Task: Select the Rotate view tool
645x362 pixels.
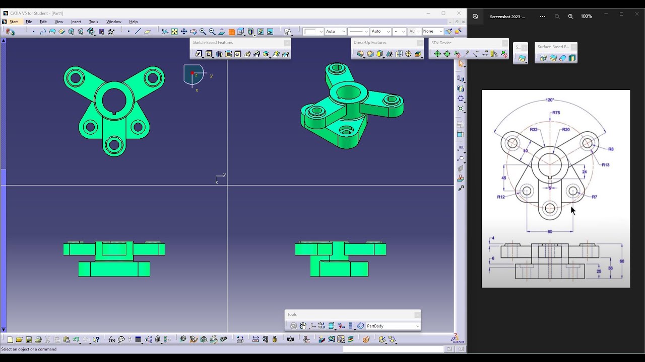Action: pyautogui.click(x=193, y=31)
